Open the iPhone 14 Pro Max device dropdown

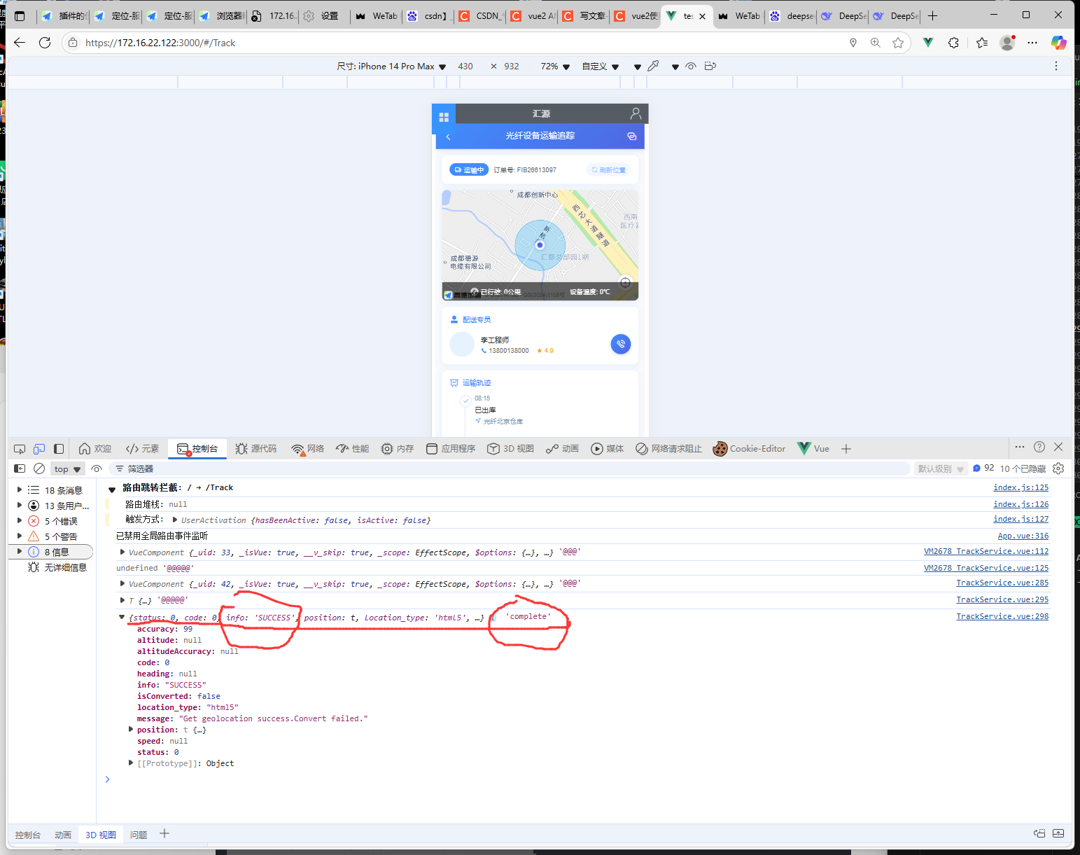coord(399,66)
